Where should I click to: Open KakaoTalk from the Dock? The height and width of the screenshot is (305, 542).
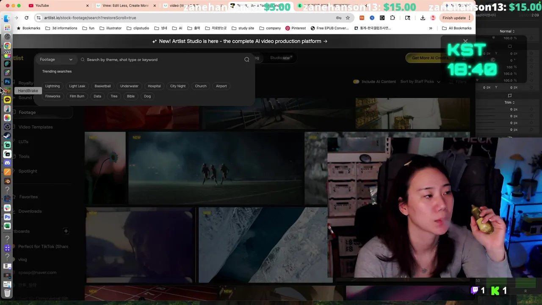(7, 100)
